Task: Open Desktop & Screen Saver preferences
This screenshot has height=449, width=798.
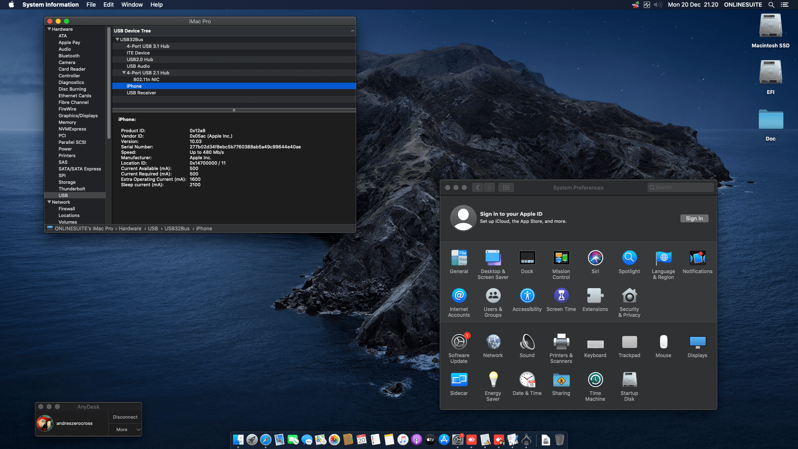Action: click(493, 264)
